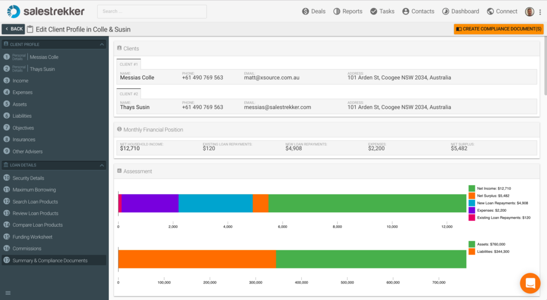This screenshot has height=300, width=547.
Task: Select the CLIENT #2 tab
Action: [x=129, y=94]
